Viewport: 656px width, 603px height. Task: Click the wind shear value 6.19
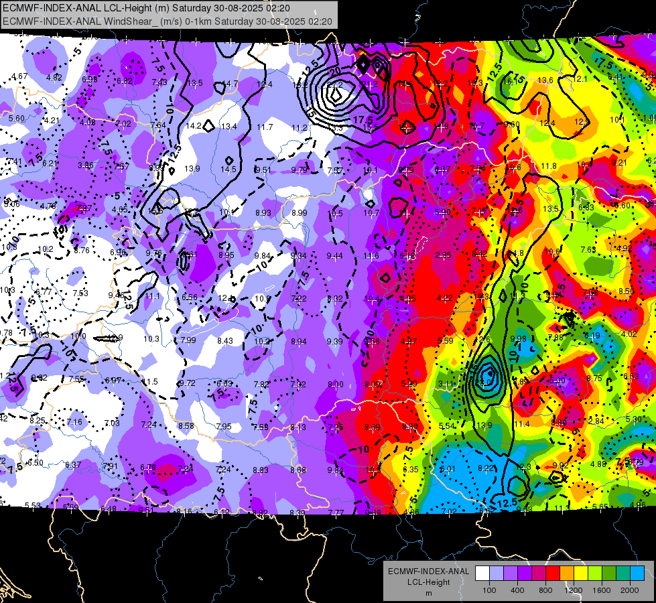pos(592,336)
